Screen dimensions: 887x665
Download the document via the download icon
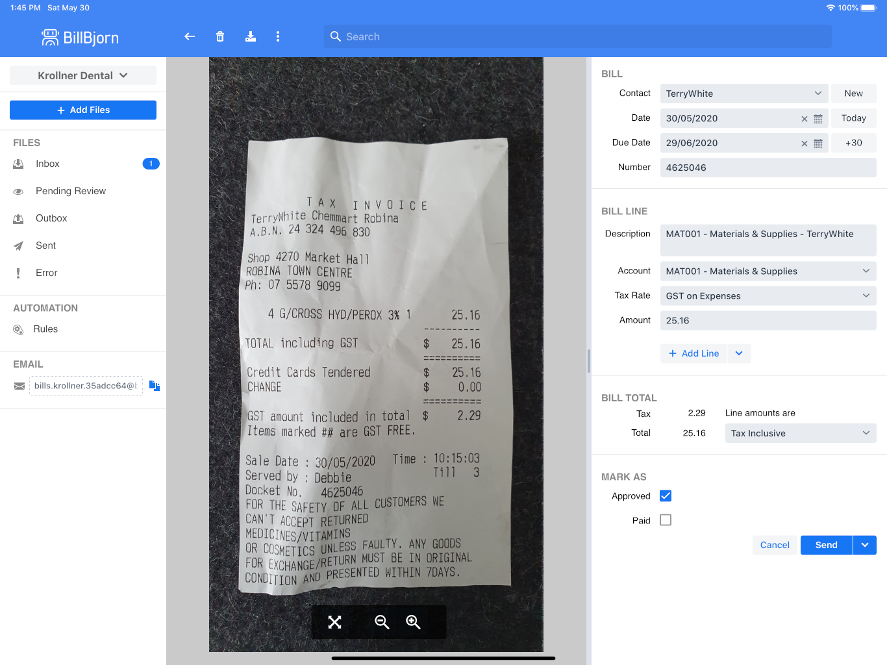pyautogui.click(x=251, y=36)
